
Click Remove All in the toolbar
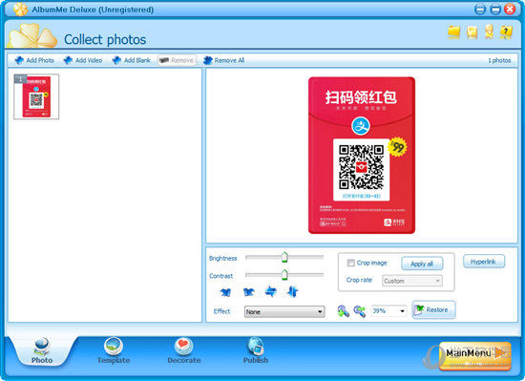(223, 60)
